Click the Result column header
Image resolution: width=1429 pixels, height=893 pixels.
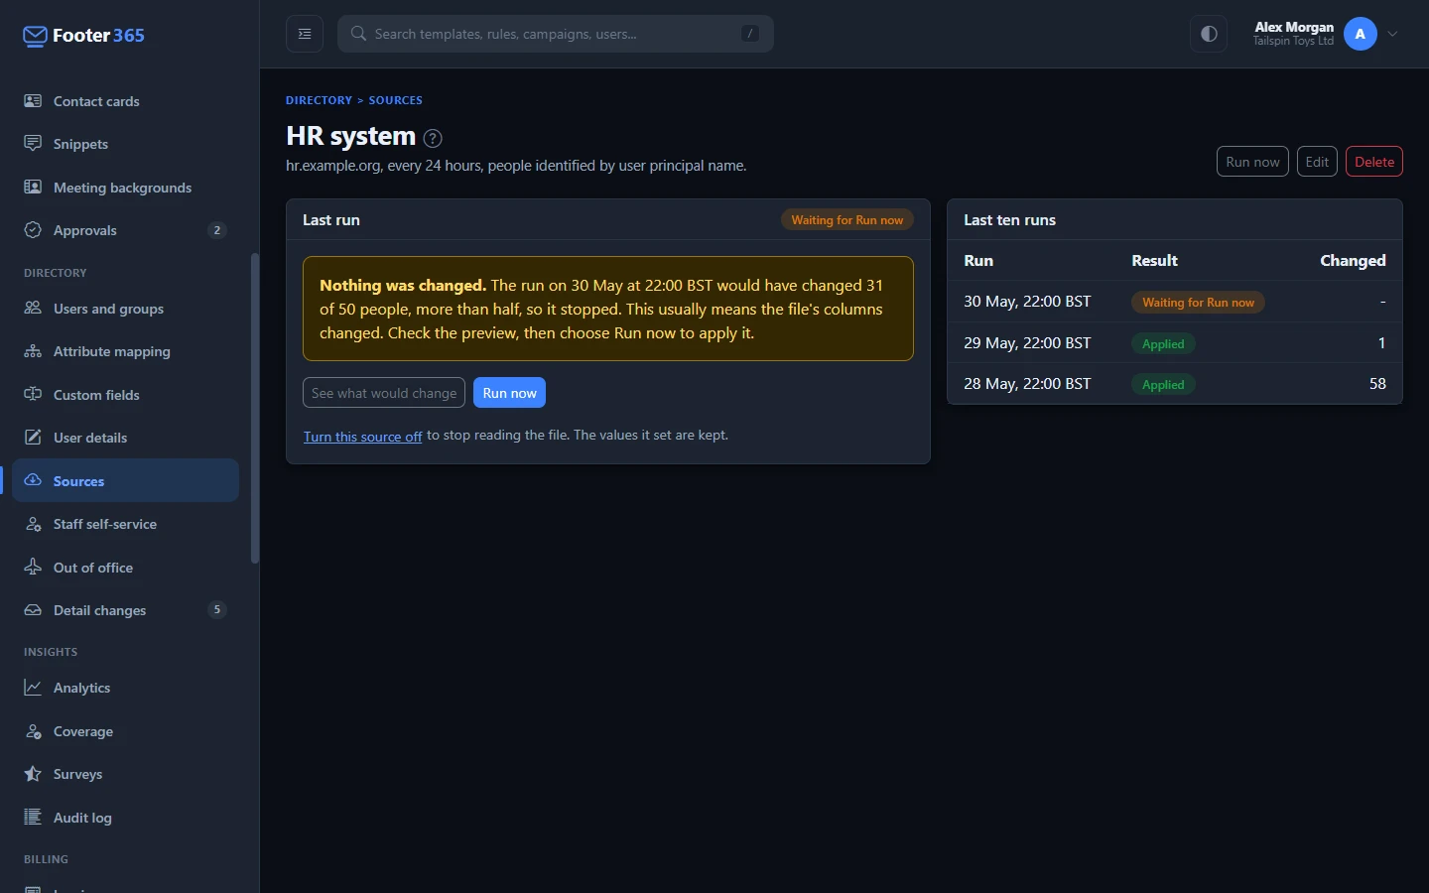coord(1155,261)
